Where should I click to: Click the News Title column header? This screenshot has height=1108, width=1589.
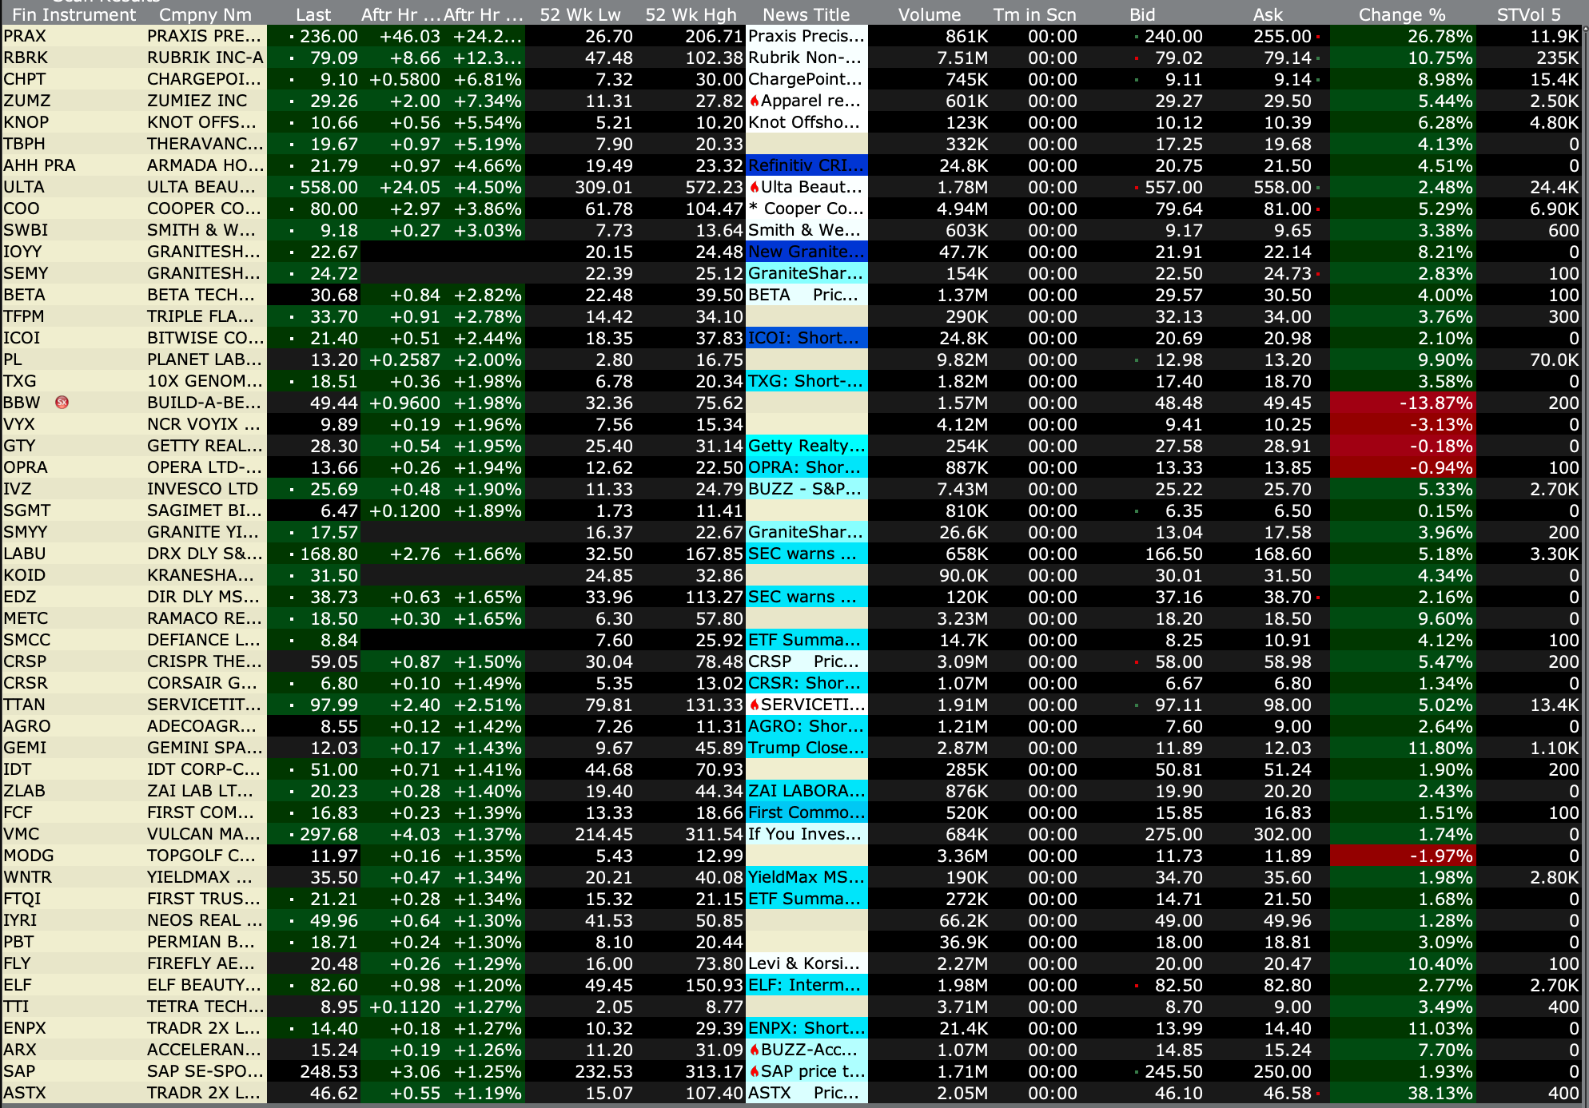[x=806, y=14]
